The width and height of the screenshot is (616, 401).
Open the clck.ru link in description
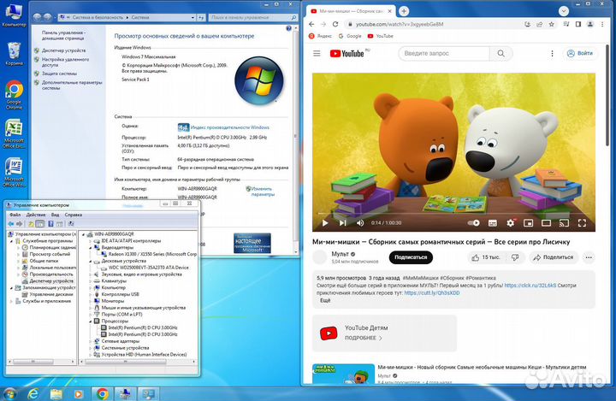pos(530,286)
